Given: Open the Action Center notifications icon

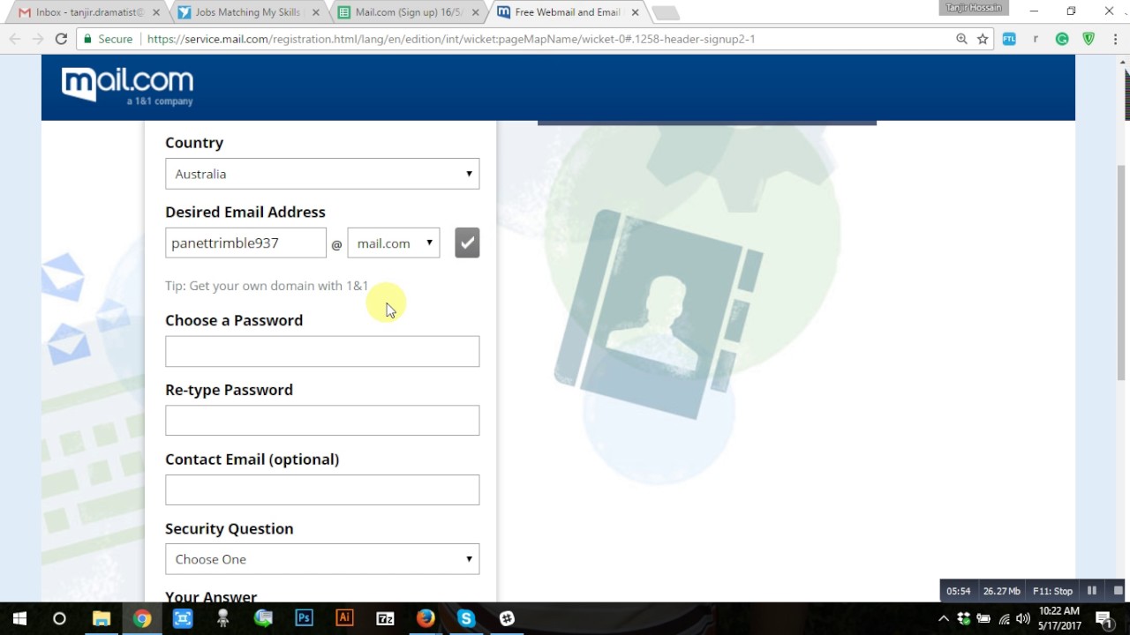Looking at the screenshot, I should coord(1104,618).
